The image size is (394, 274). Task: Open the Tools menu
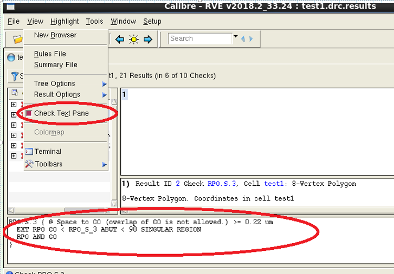(95, 22)
